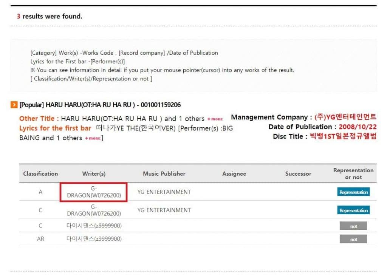The image size is (387, 280).
Task: Select G-DRAGON writer in the C row
Action: (x=94, y=210)
